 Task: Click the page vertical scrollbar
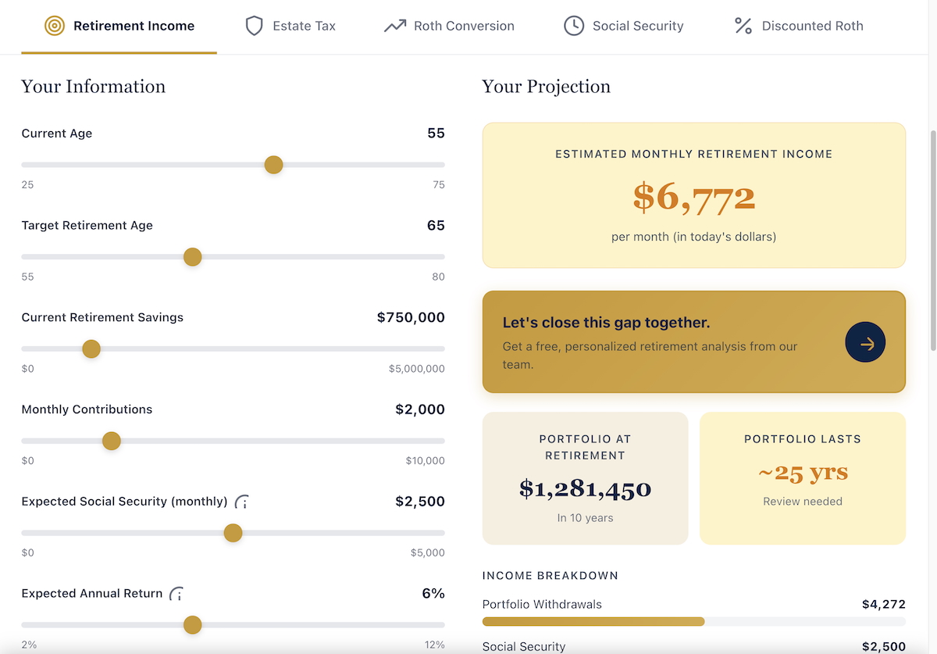(932, 242)
